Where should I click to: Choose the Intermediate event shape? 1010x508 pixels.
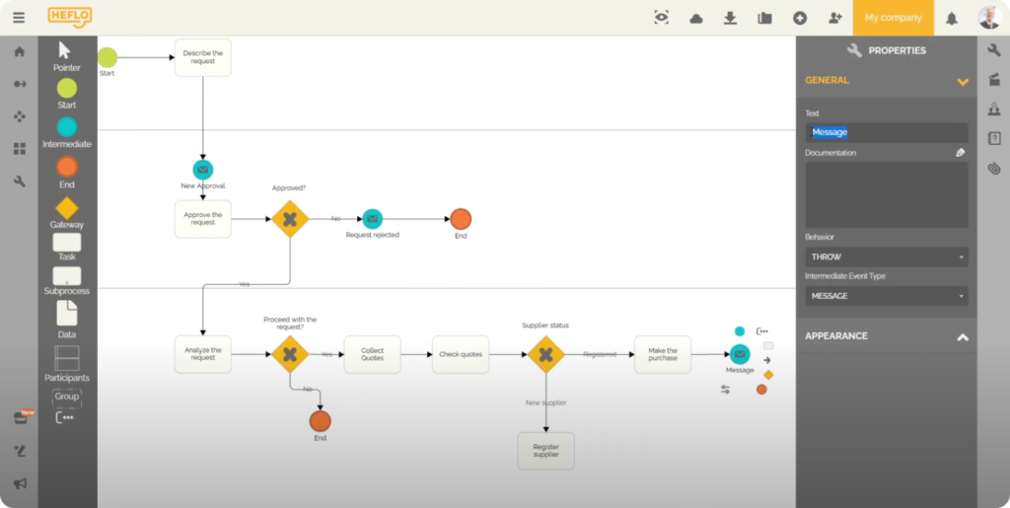66,127
